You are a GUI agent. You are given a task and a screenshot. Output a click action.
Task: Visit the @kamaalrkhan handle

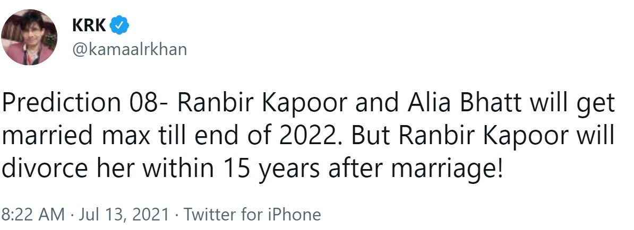click(130, 50)
